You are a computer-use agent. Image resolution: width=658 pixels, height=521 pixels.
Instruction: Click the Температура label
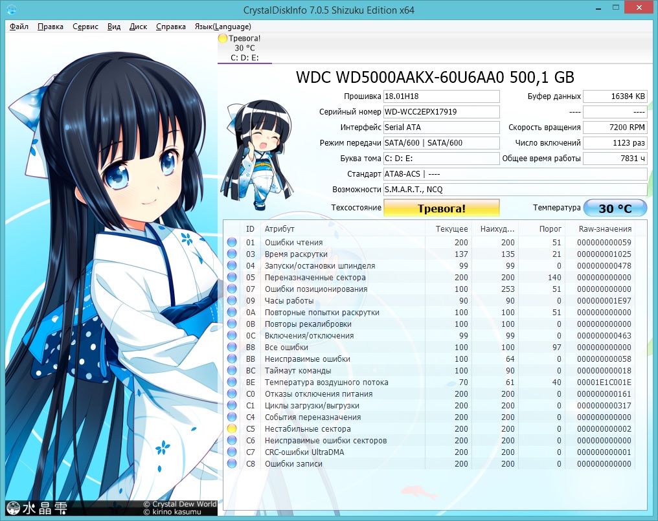point(556,207)
